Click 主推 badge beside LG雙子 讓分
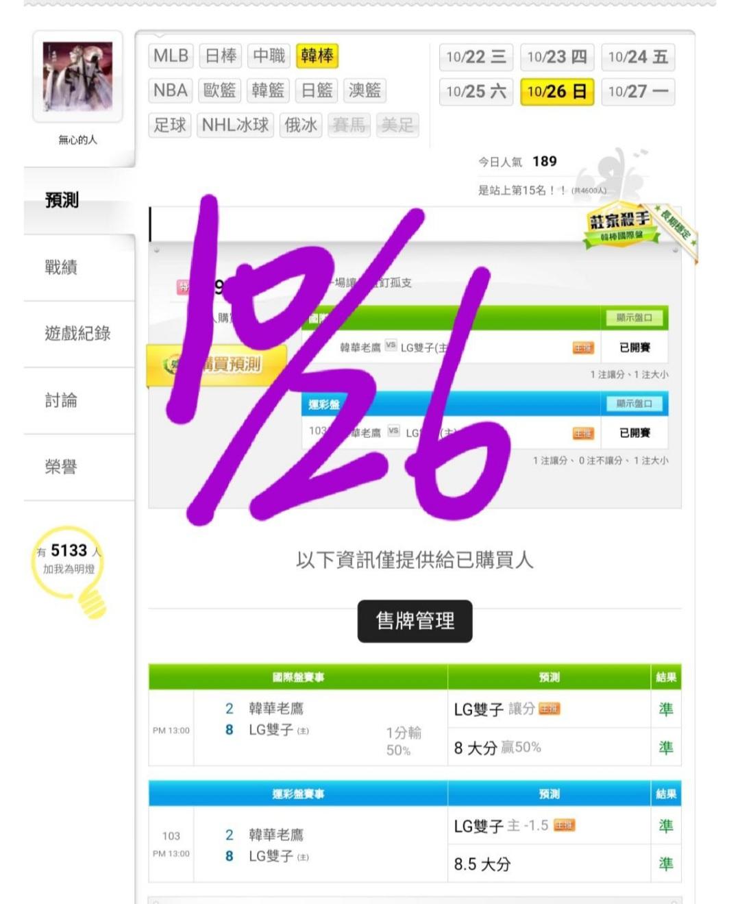740x904 pixels. tap(550, 709)
